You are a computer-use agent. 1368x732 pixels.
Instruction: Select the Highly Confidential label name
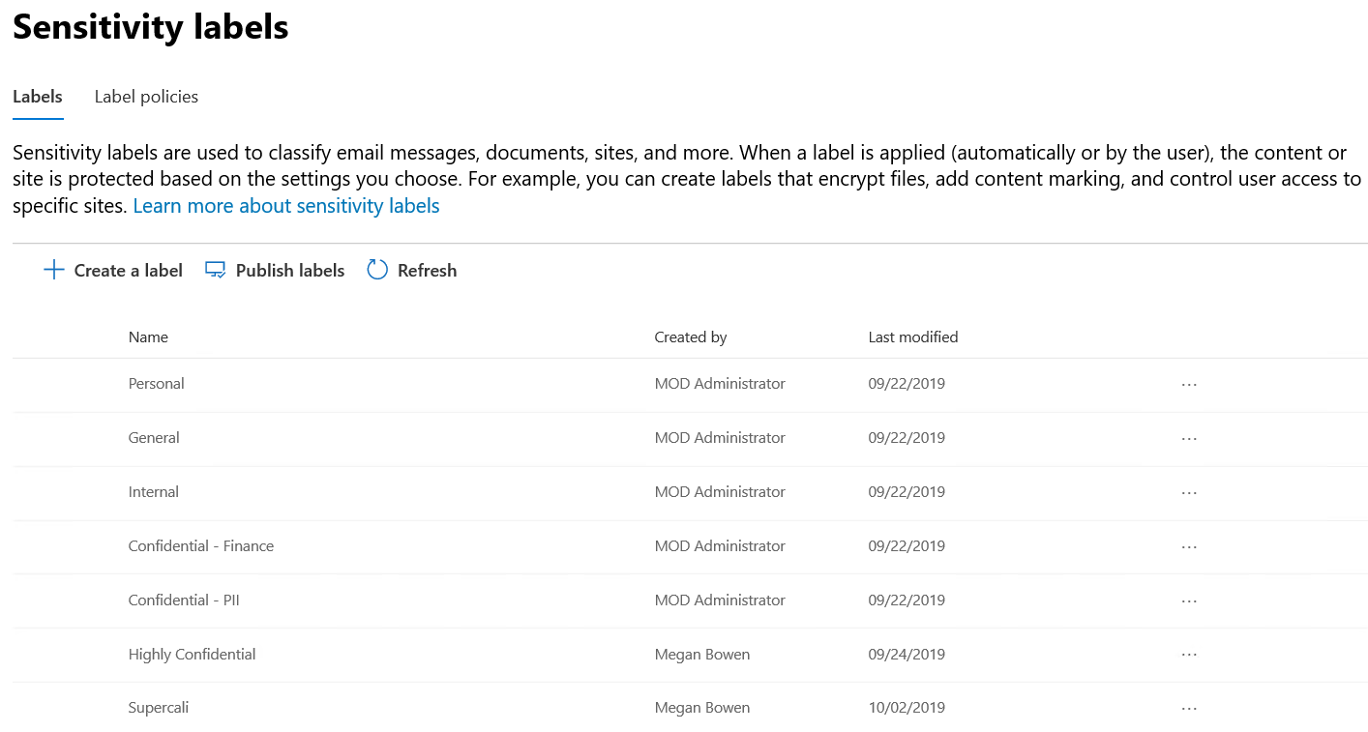(192, 655)
